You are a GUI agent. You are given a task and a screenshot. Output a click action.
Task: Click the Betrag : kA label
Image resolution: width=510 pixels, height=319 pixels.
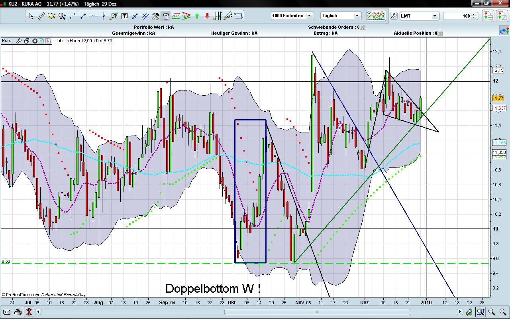(326, 33)
